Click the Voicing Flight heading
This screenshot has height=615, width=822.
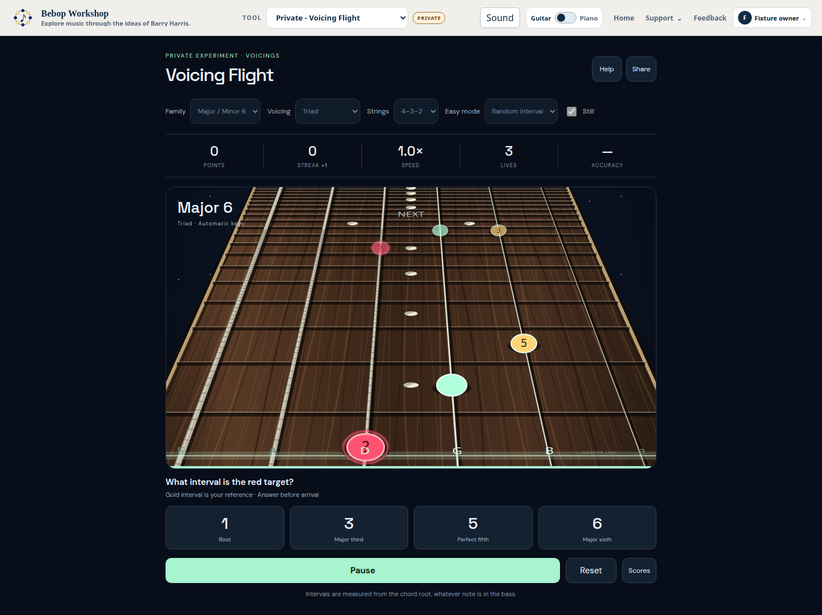[219, 75]
